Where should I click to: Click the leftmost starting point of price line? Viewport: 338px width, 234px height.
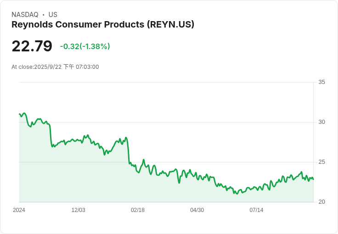click(x=19, y=114)
